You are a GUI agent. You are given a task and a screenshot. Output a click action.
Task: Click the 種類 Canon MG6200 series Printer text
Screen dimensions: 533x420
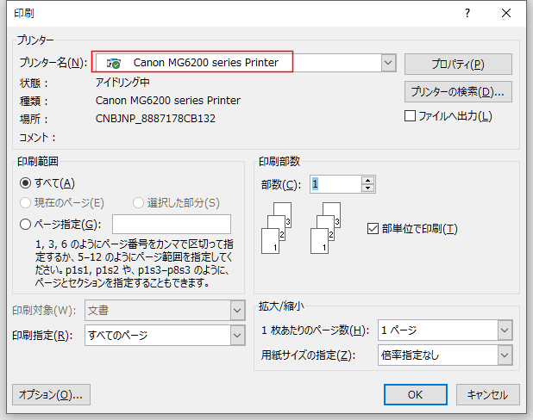(168, 101)
